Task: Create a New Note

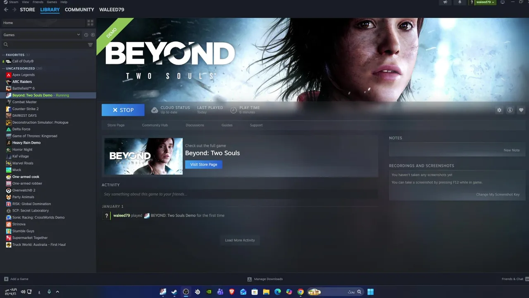Action: coord(512,150)
